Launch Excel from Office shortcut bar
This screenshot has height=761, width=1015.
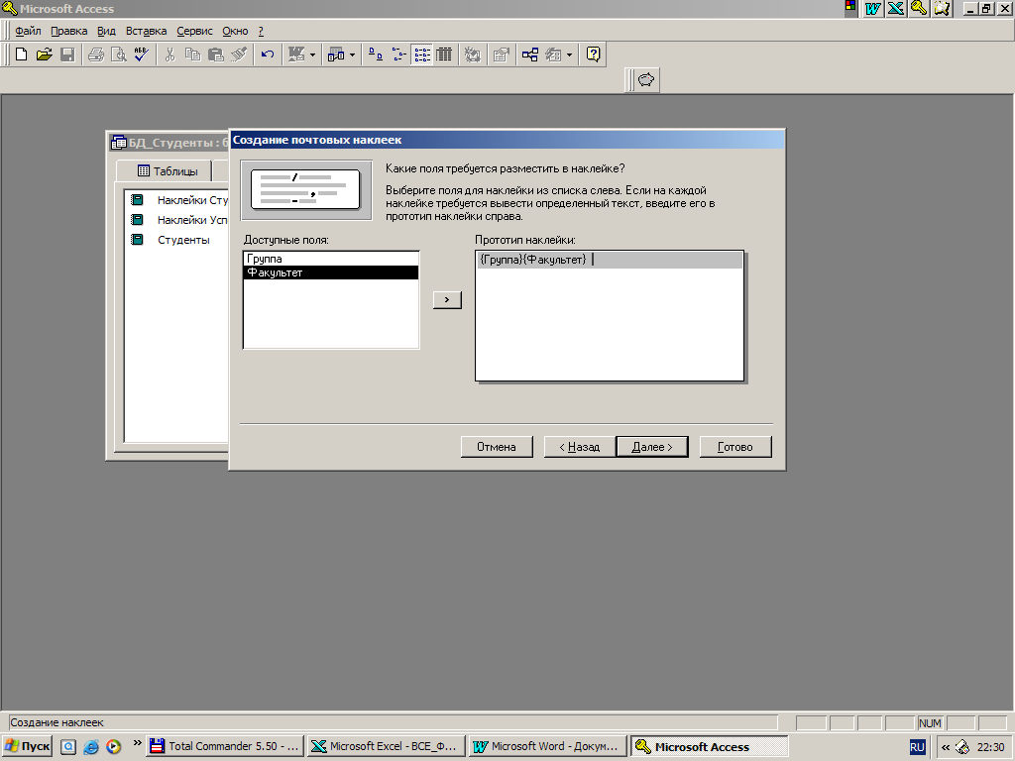896,8
